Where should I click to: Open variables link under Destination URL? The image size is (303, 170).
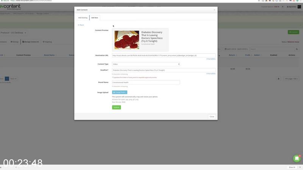click(x=211, y=59)
